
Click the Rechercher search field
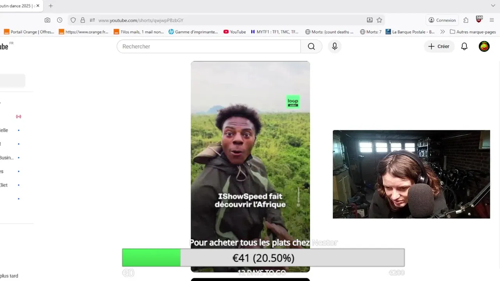point(209,46)
